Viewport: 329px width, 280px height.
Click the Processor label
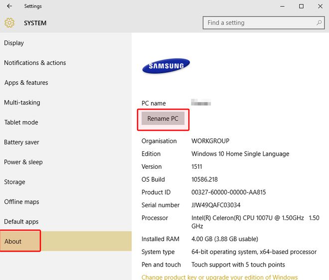[x=155, y=218]
